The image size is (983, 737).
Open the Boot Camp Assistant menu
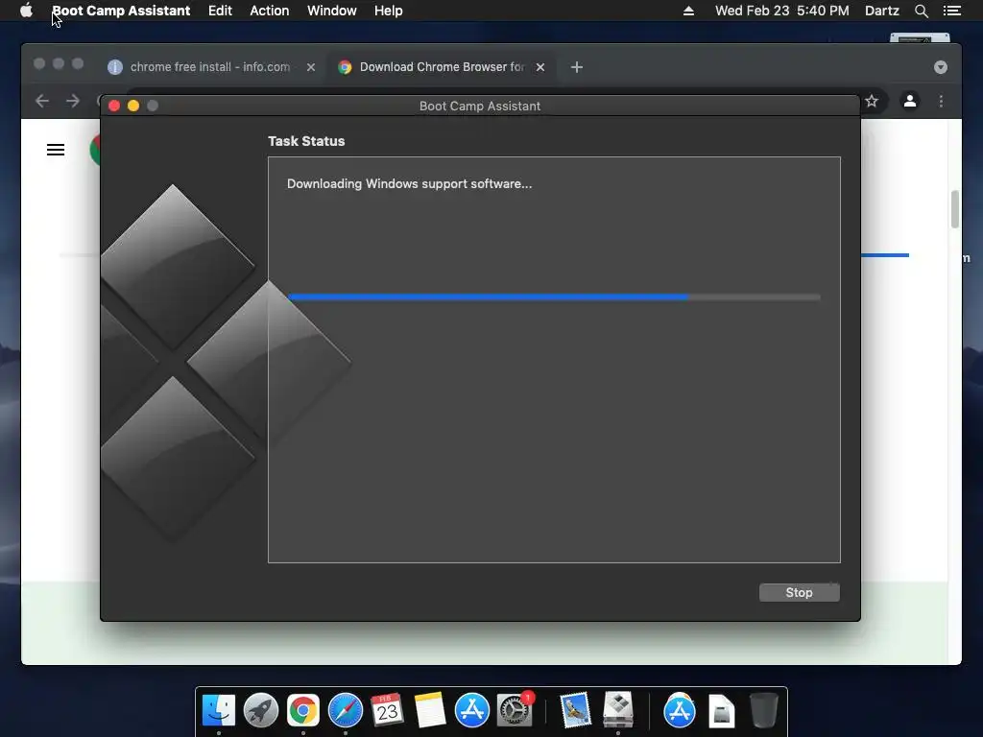pos(121,11)
